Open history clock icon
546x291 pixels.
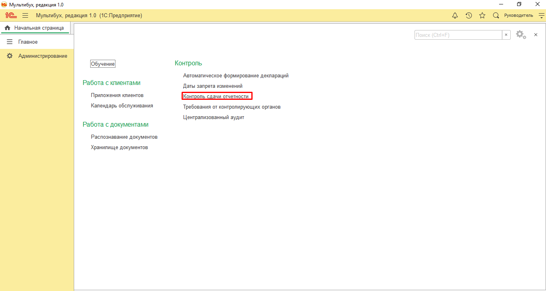pyautogui.click(x=469, y=15)
